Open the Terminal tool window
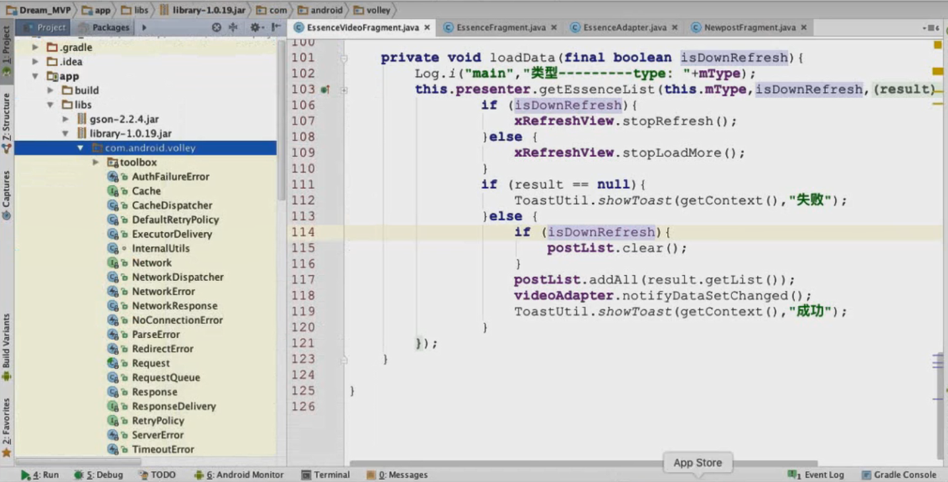Screen dimensions: 948x482 [x=326, y=475]
